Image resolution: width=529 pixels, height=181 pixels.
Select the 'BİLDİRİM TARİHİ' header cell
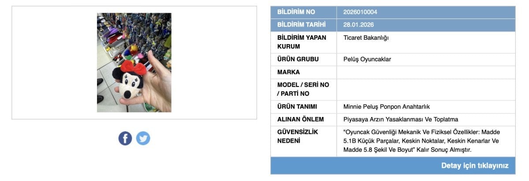click(301, 25)
